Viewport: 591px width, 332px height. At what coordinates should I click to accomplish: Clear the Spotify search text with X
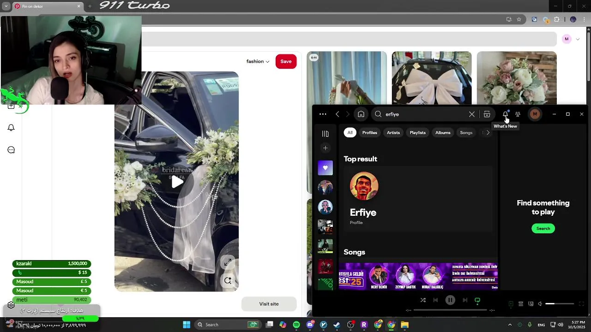472,114
